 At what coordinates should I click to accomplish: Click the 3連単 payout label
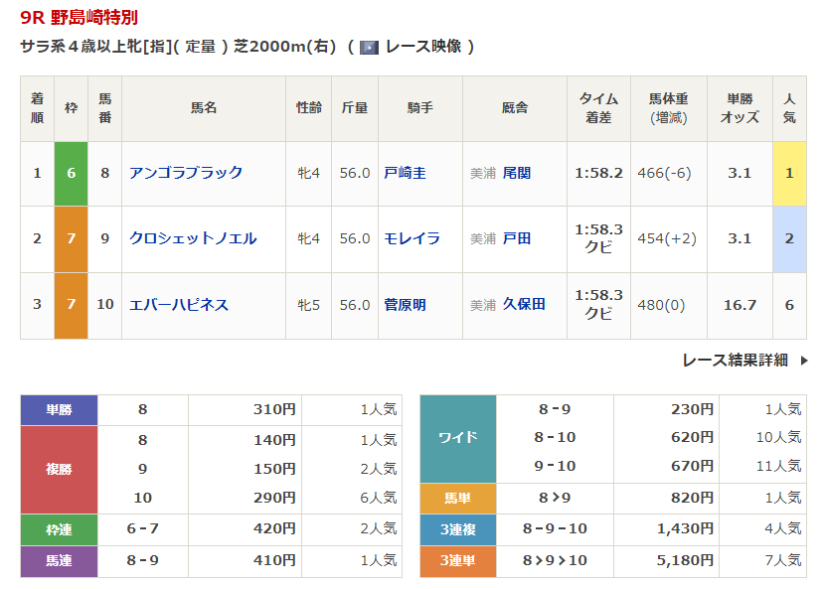coord(457,561)
